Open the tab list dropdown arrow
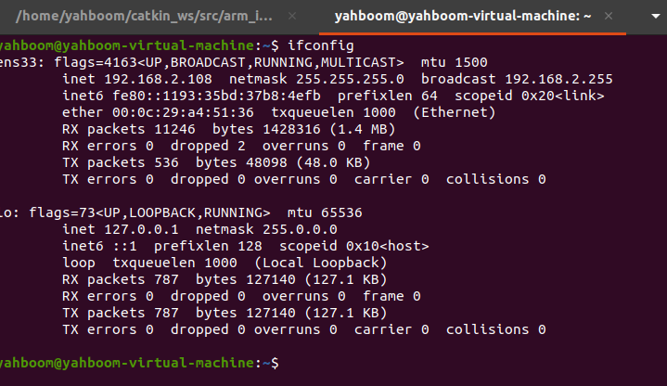Screen dimensions: 667x386 tap(656, 16)
